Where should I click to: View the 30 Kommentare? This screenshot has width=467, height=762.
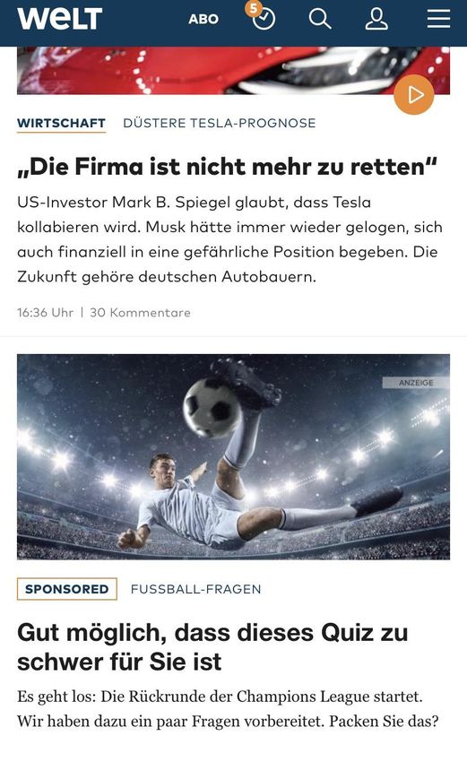pos(140,313)
